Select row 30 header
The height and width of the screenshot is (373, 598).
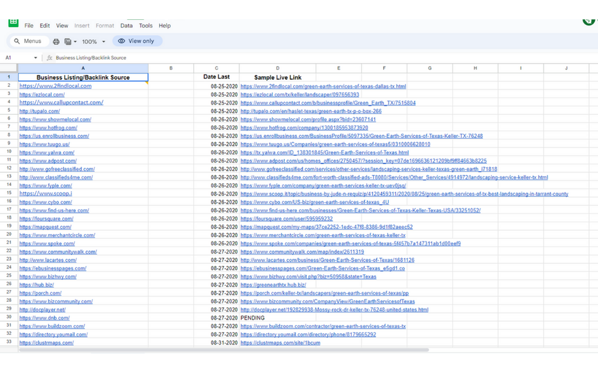point(9,317)
